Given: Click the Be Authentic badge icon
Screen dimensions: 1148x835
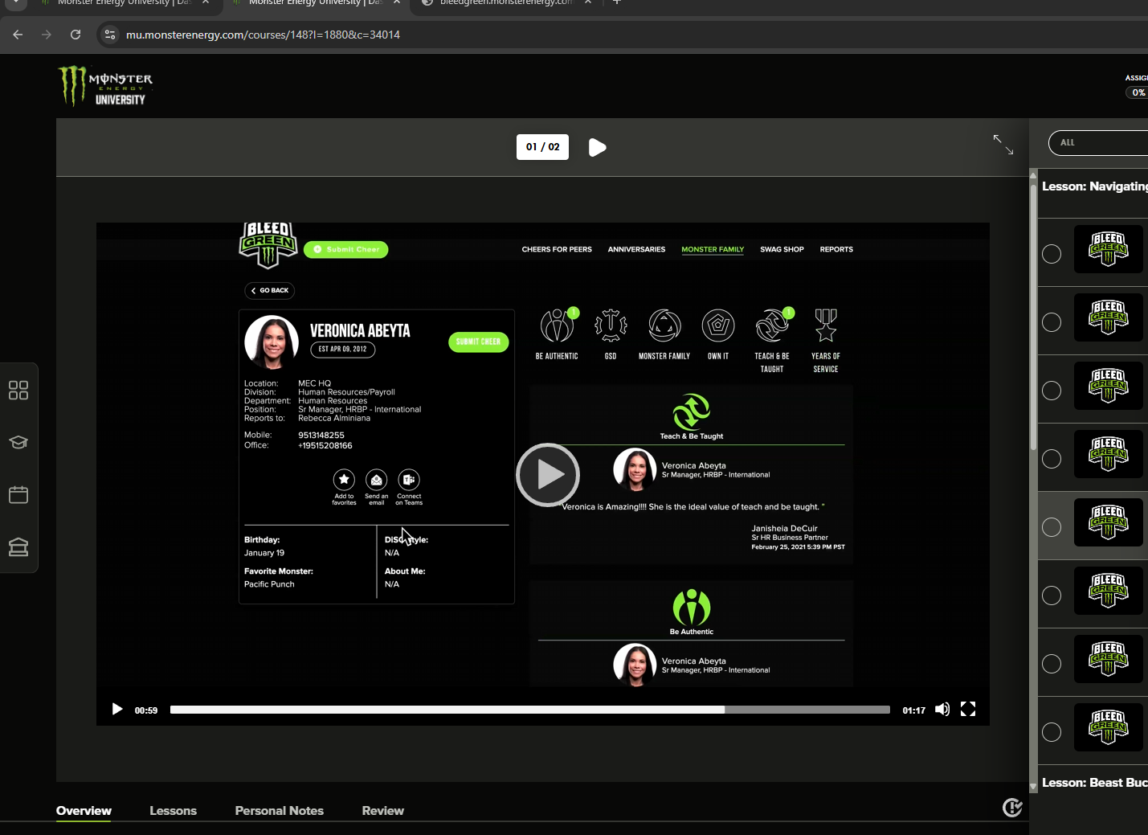Looking at the screenshot, I should coord(557,325).
